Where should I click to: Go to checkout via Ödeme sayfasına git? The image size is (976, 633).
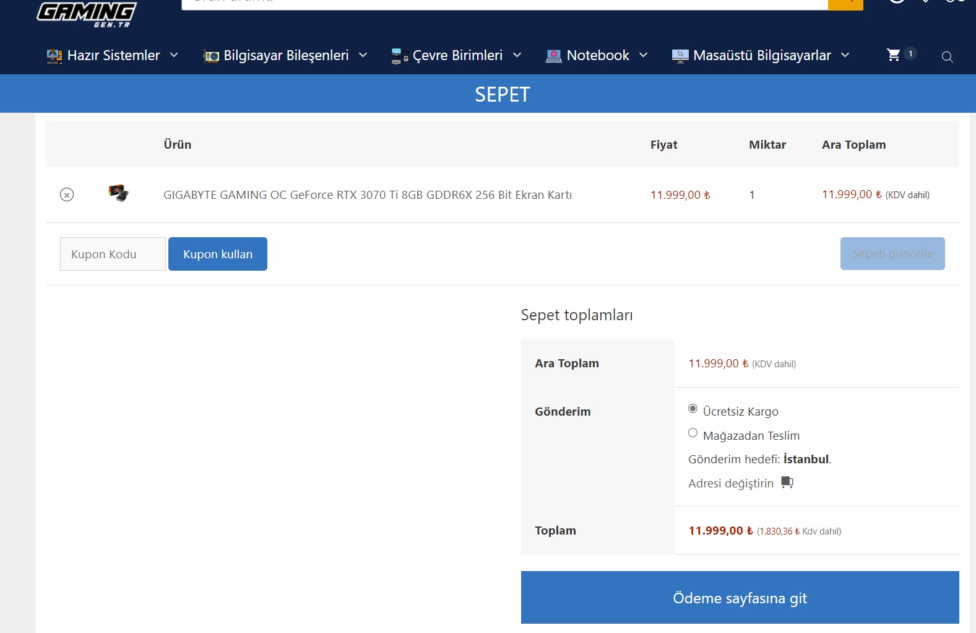point(740,598)
